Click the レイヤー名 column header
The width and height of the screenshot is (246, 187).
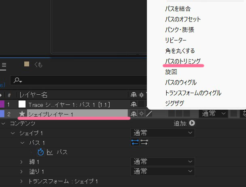[33, 95]
